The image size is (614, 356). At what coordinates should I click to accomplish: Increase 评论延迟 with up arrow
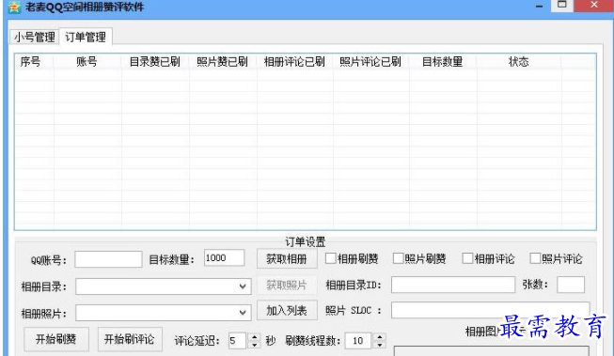click(x=255, y=337)
